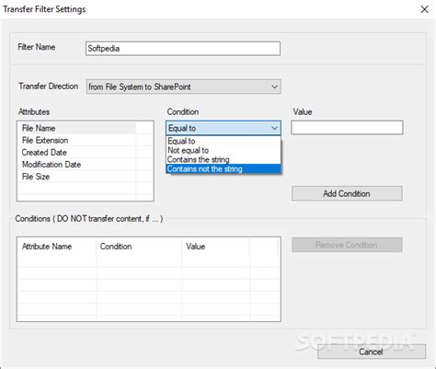This screenshot has width=436, height=369.
Task: Select File Extension attribute
Action: point(76,140)
